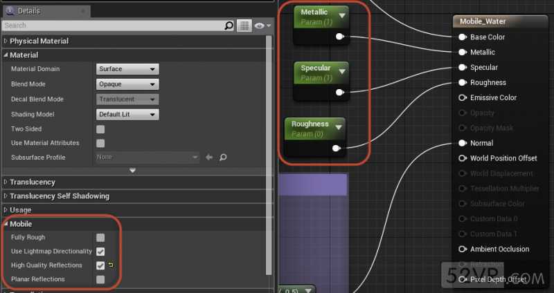This screenshot has width=554, height=293.
Task: Click the Metallic node output pin
Action: (x=340, y=37)
